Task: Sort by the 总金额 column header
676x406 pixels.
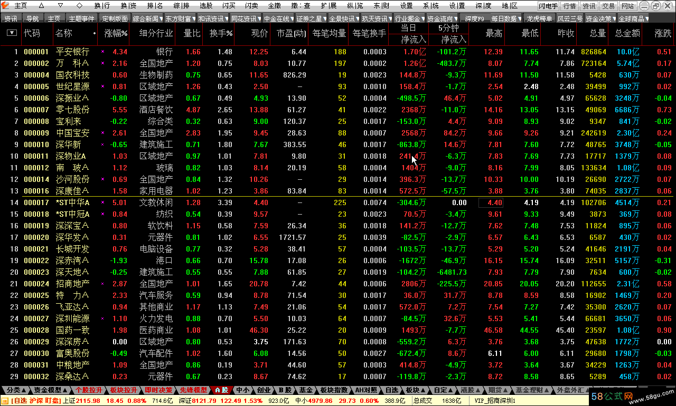Action: [x=627, y=33]
